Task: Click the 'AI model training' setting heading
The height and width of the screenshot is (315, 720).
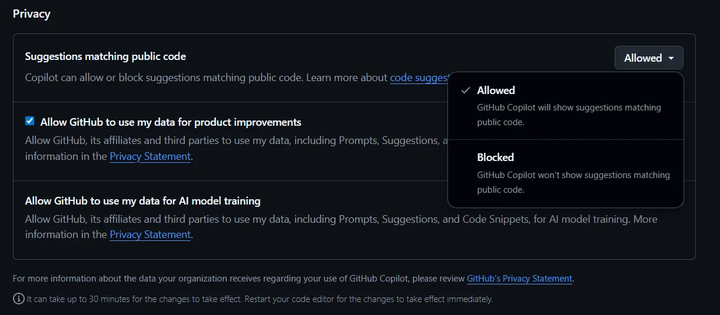Action: coord(142,201)
